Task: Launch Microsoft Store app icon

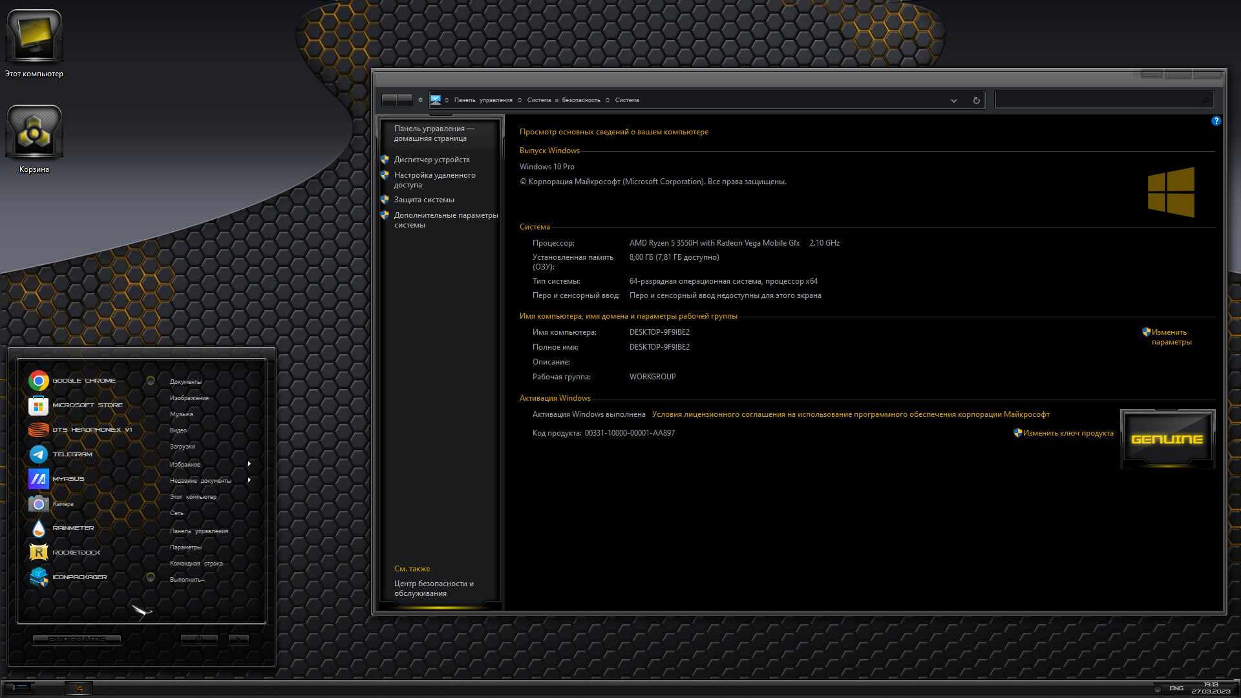Action: click(39, 405)
